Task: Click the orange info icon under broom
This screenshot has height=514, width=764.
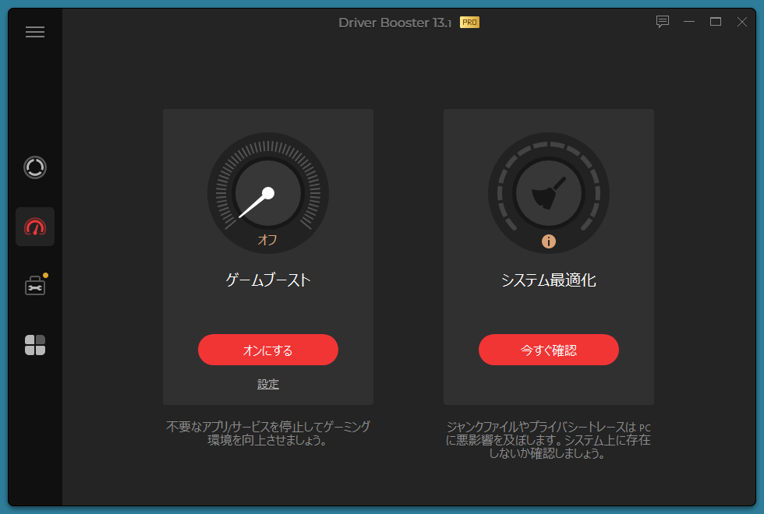Action: (549, 241)
